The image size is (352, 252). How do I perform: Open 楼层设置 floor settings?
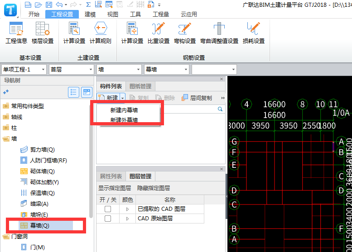coord(43,33)
